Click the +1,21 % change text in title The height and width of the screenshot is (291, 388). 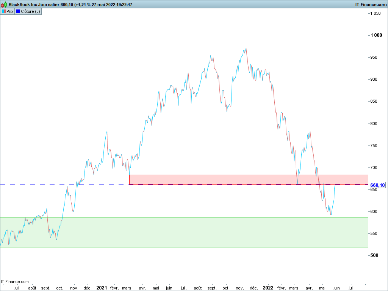[x=83, y=5]
